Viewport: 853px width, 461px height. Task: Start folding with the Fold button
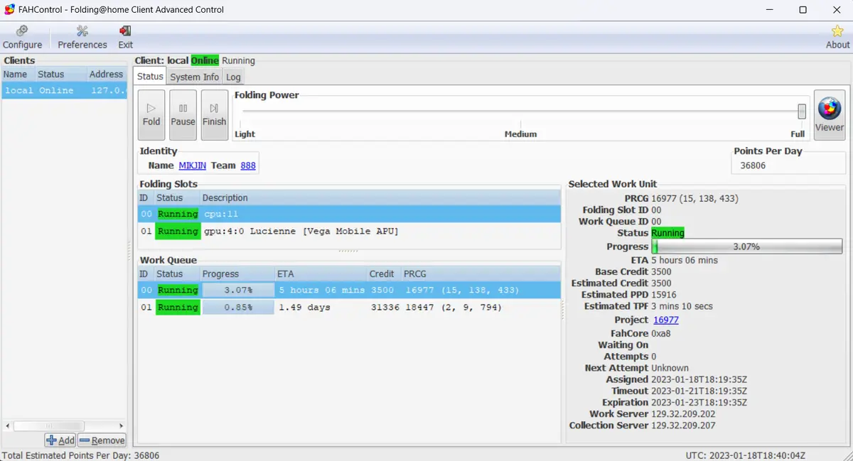click(151, 114)
